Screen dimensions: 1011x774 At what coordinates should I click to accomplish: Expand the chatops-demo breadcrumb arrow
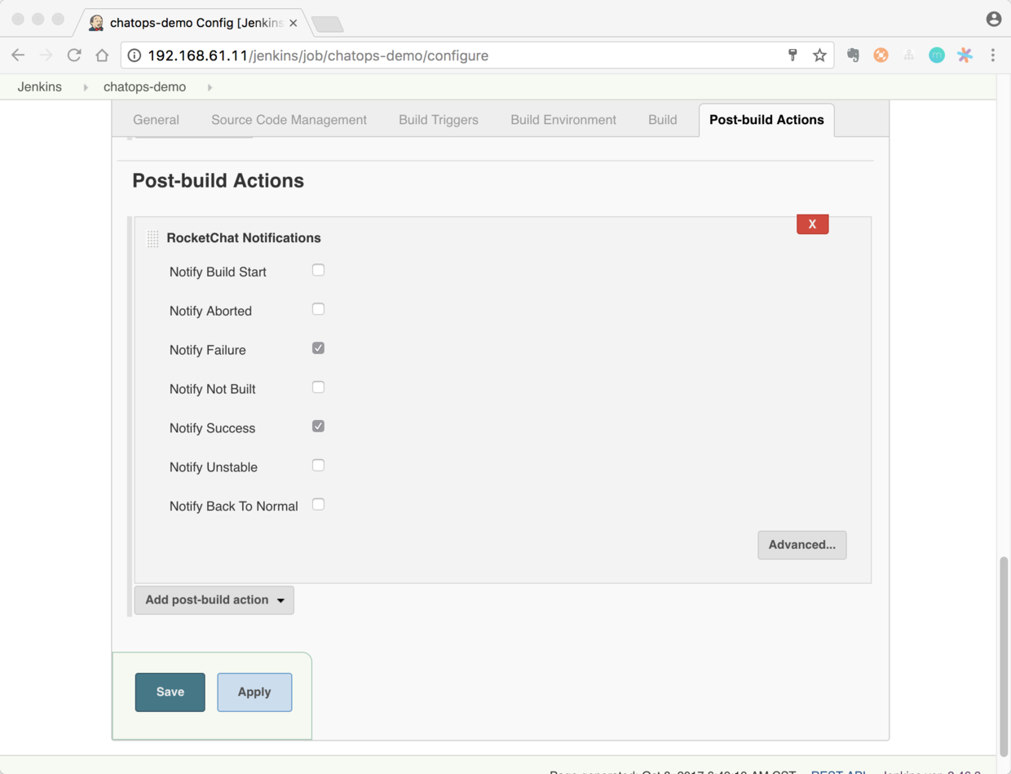tap(210, 87)
